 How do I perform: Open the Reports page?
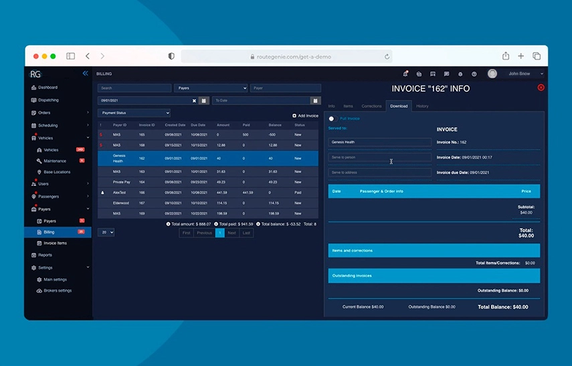(x=41, y=255)
